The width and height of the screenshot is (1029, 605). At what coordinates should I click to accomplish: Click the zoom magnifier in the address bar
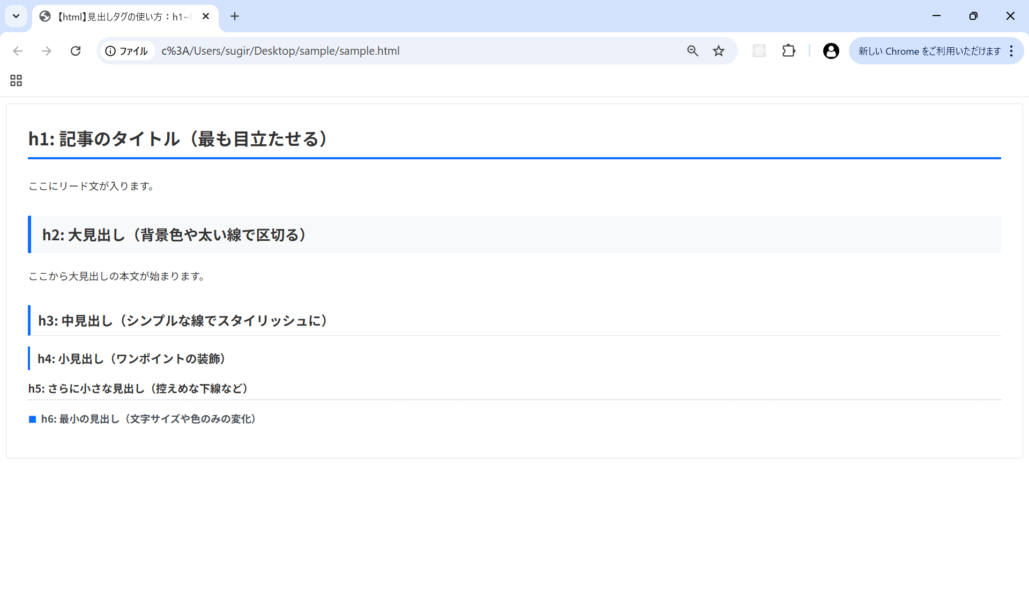click(x=692, y=50)
